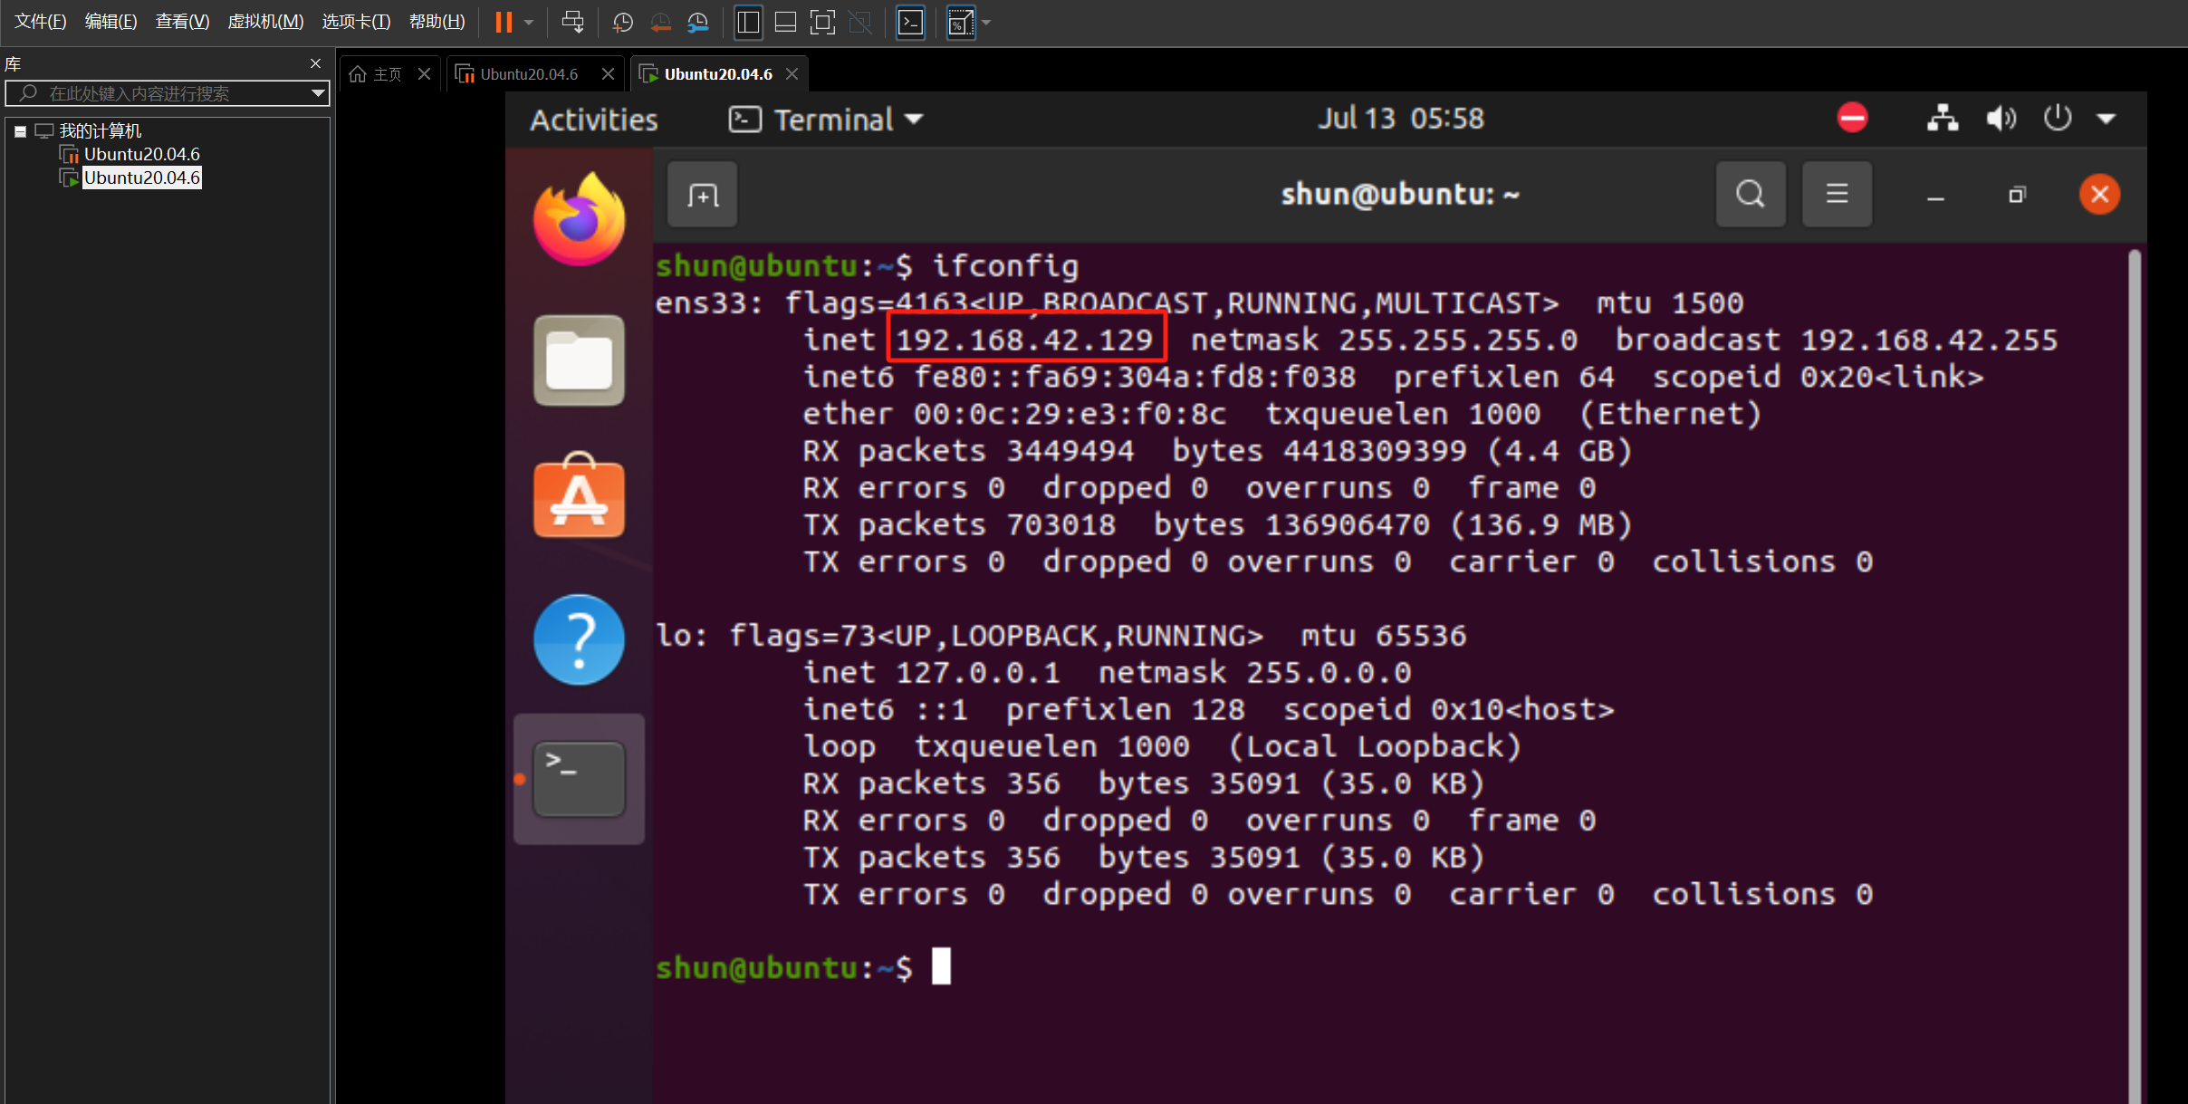The height and width of the screenshot is (1104, 2188).
Task: Click the terminal search button
Action: (1751, 194)
